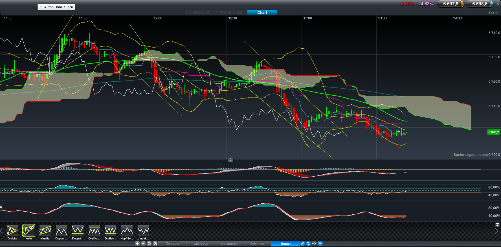Click the clear/cancel circle icon

pyautogui.click(x=155, y=244)
